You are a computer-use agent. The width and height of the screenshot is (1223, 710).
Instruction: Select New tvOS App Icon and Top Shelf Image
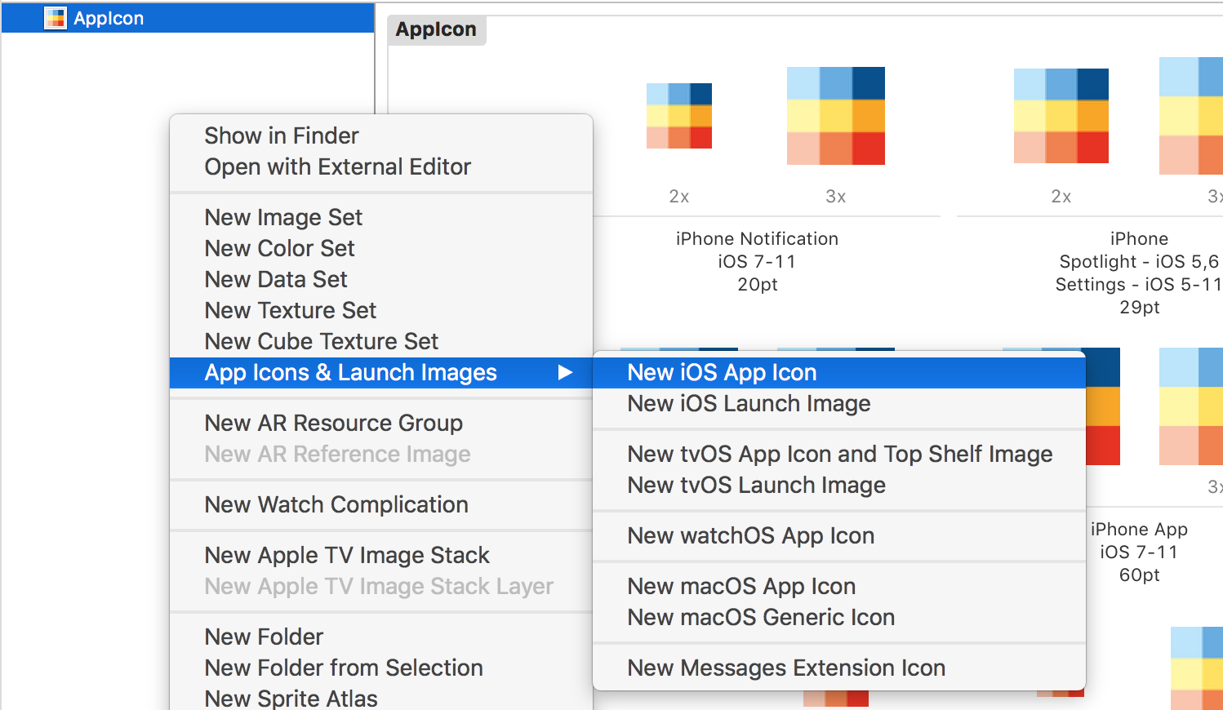[x=839, y=454]
